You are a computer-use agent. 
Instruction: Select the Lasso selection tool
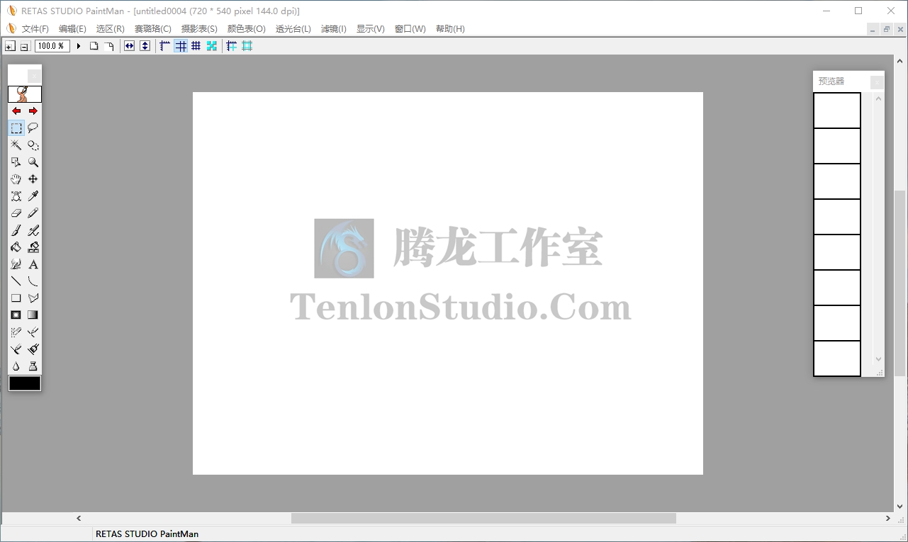[x=33, y=128]
